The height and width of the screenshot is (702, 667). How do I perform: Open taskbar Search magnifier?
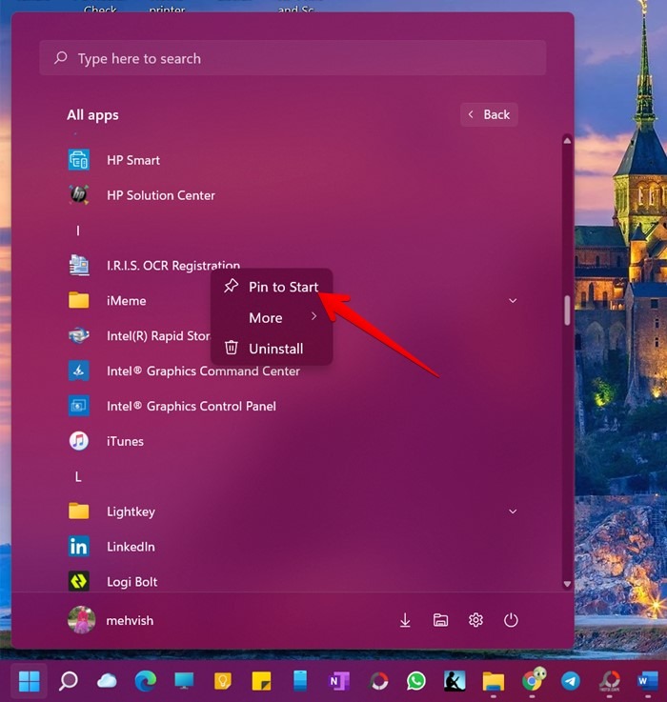click(68, 681)
